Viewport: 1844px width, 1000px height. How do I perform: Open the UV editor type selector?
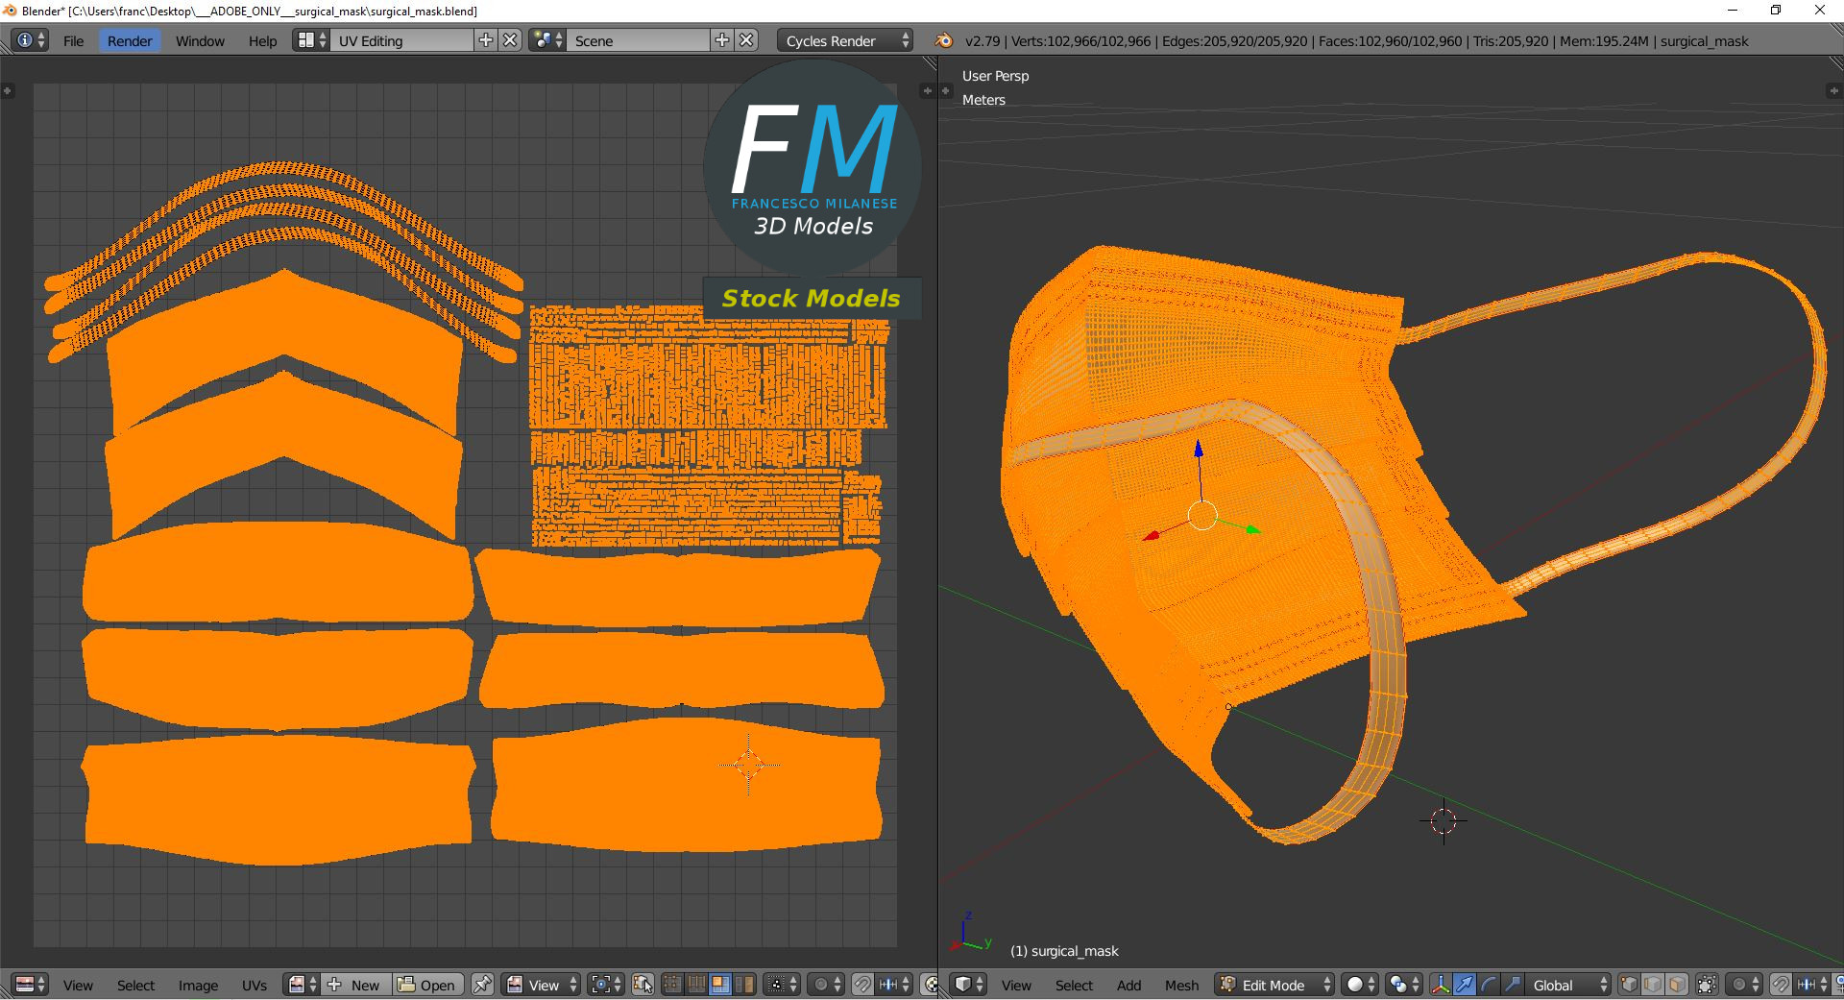(31, 985)
